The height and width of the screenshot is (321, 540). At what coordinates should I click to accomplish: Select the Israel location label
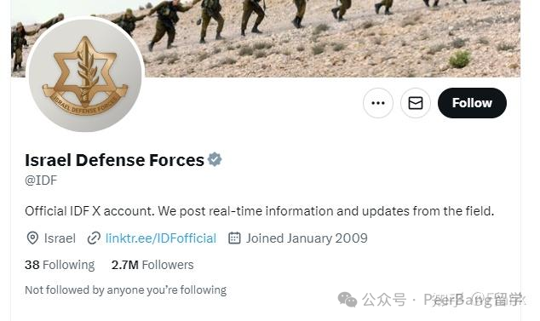point(60,238)
